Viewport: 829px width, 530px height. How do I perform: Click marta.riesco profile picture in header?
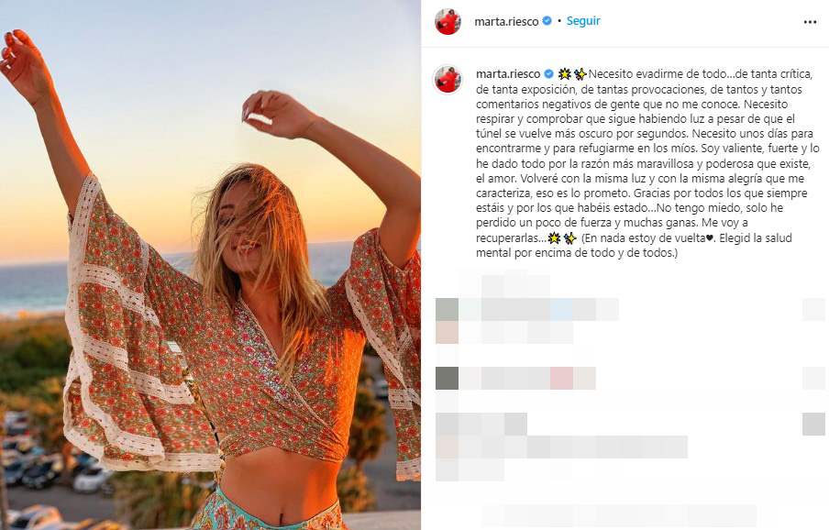[448, 22]
